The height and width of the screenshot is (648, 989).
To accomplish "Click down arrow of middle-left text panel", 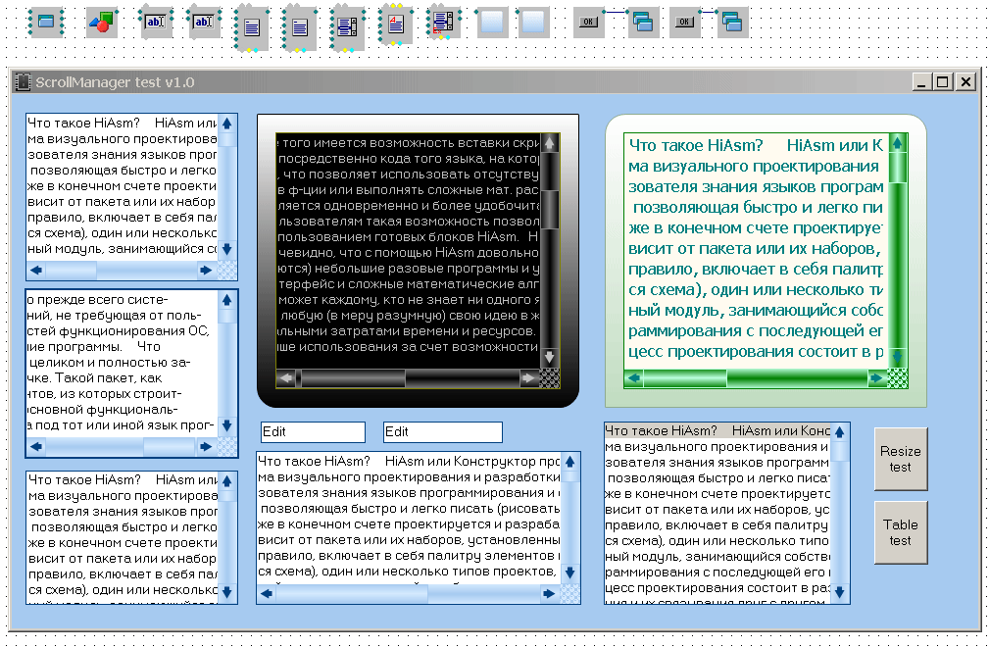I will 227,425.
